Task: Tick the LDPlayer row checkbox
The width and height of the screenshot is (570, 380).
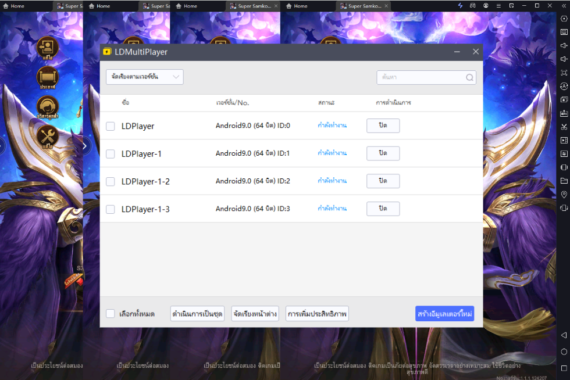Action: [110, 126]
